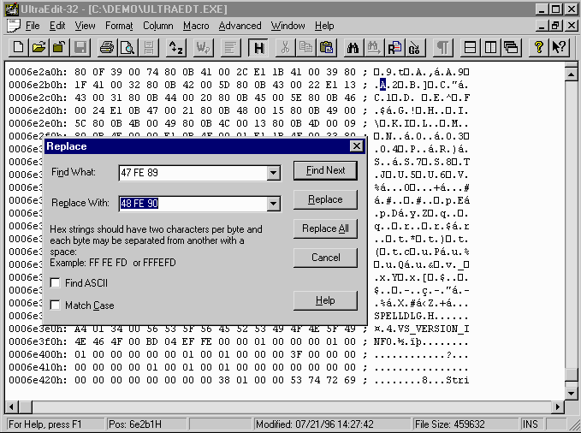The width and height of the screenshot is (581, 433).
Task: Click the Copy toolbar icon
Action: pyautogui.click(x=305, y=47)
